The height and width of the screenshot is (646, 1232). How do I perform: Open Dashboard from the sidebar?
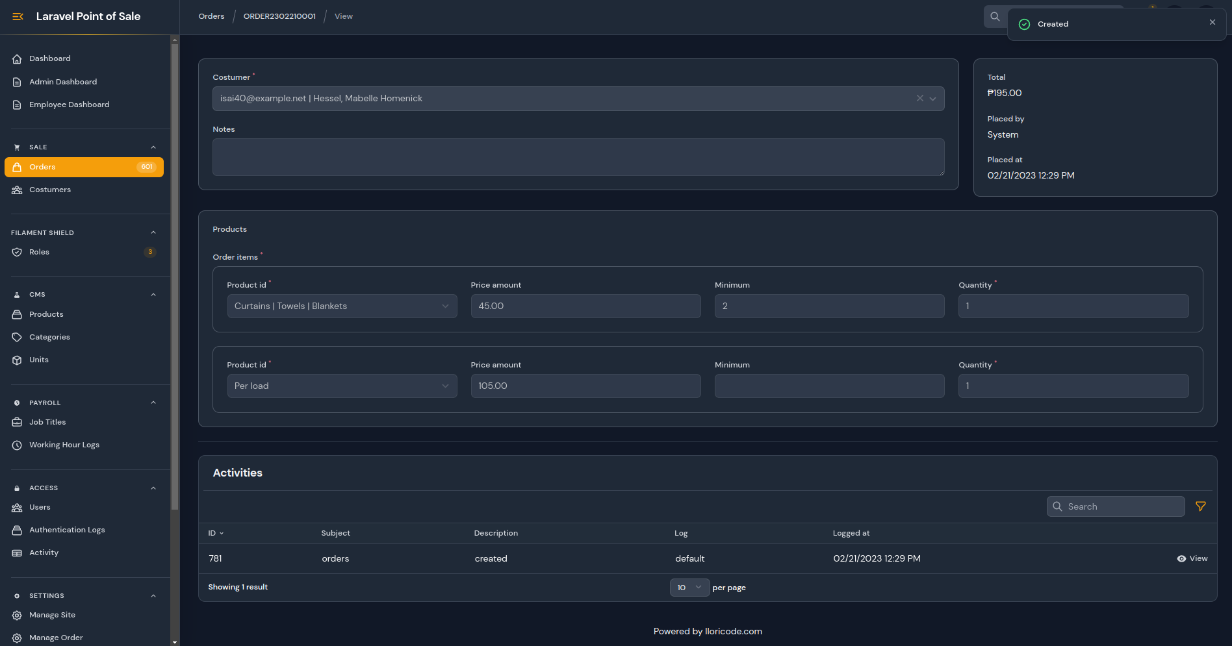50,58
